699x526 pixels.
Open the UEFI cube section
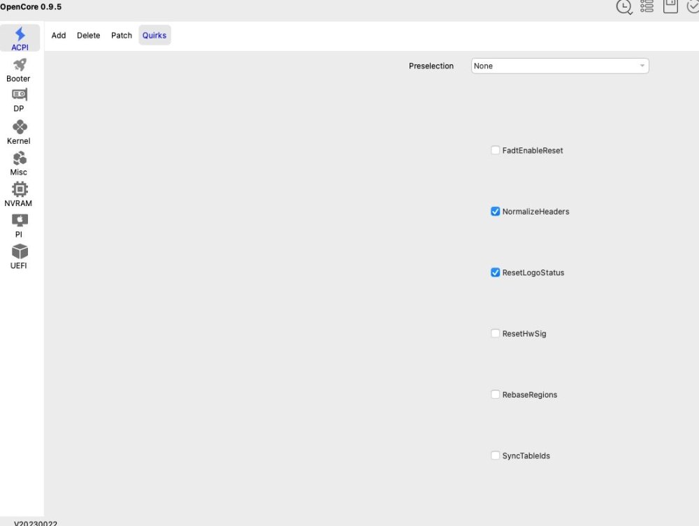[19, 257]
